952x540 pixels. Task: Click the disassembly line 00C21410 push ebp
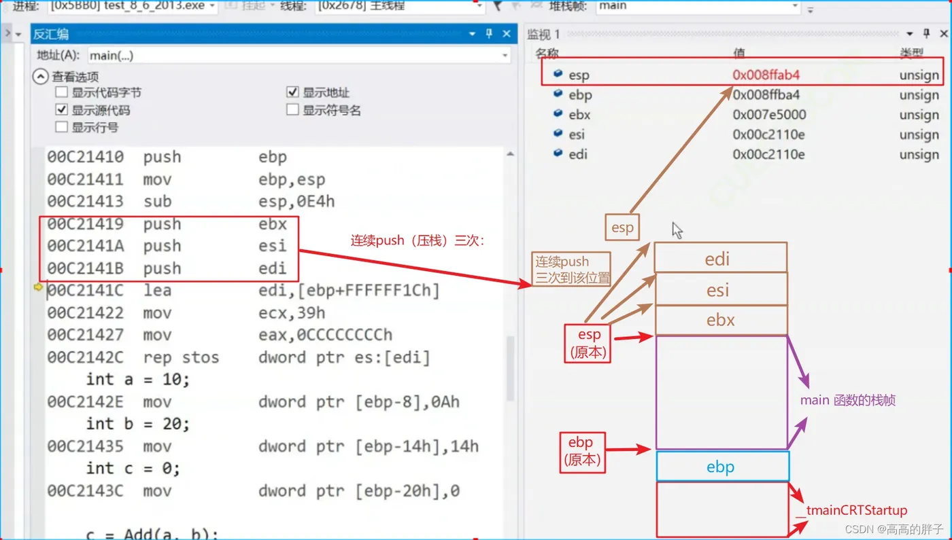click(167, 157)
